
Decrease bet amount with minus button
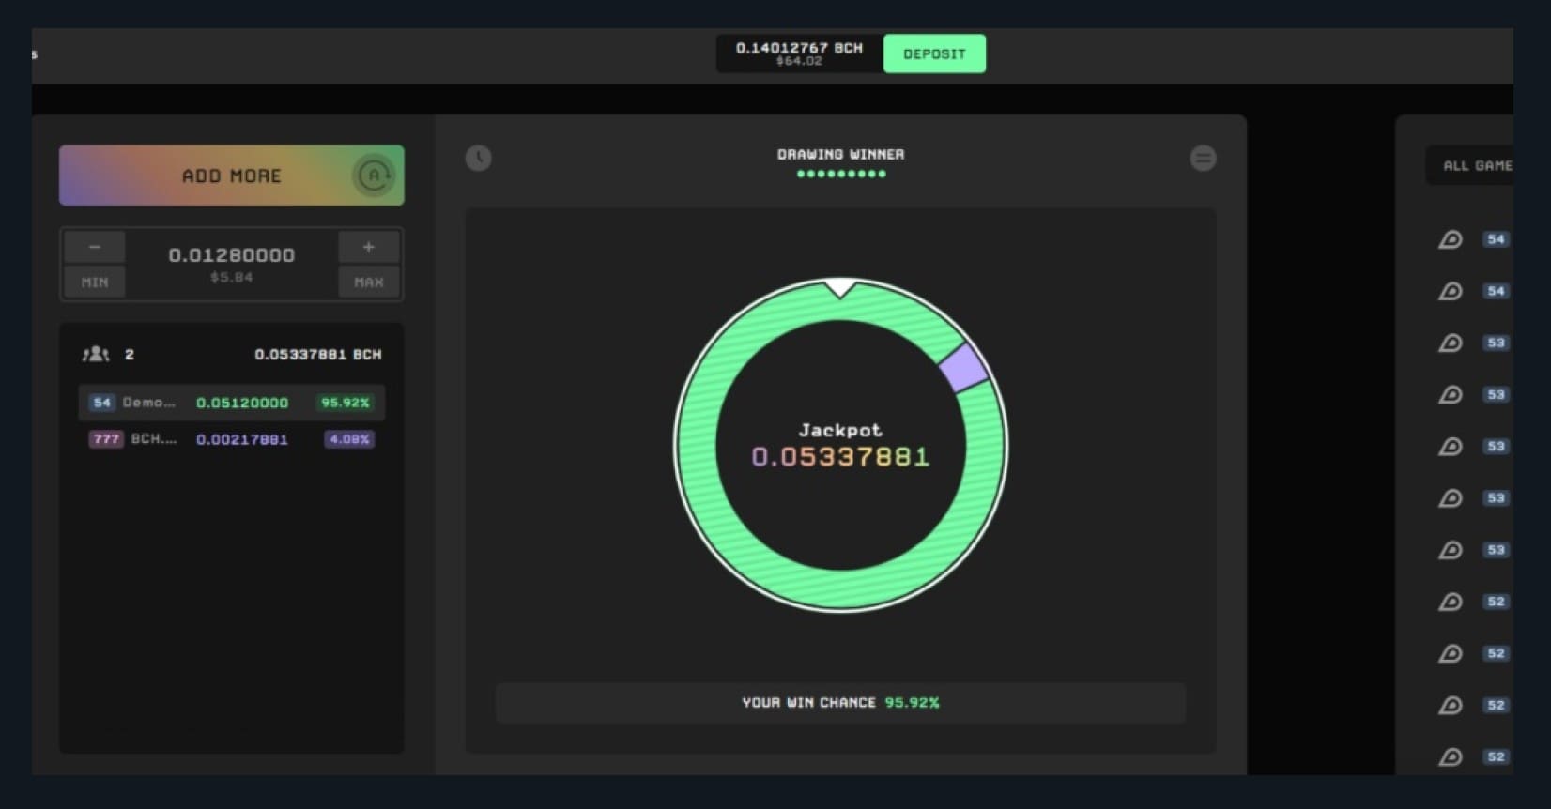pos(95,247)
